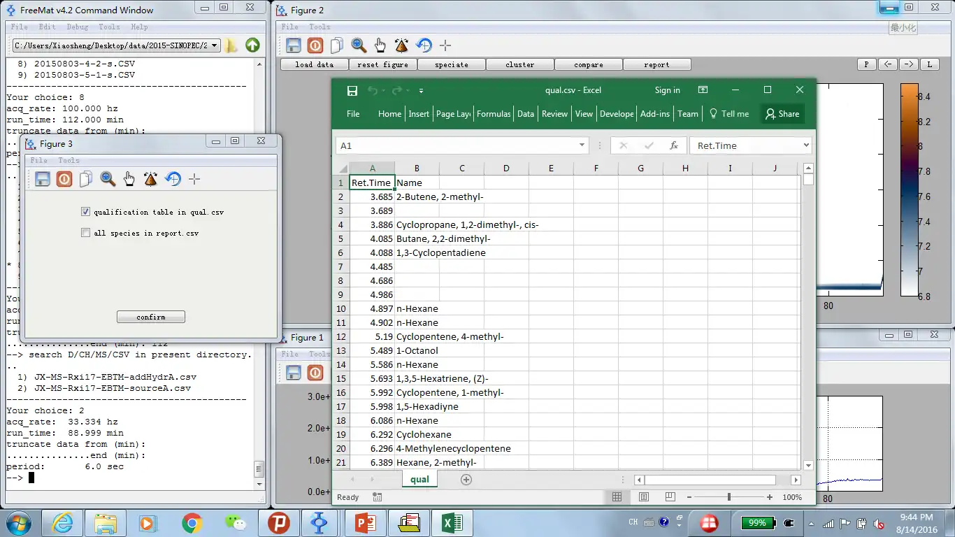The height and width of the screenshot is (537, 955).
Task: Open Customize Quick Access Toolbar dropdown in Excel
Action: click(421, 90)
